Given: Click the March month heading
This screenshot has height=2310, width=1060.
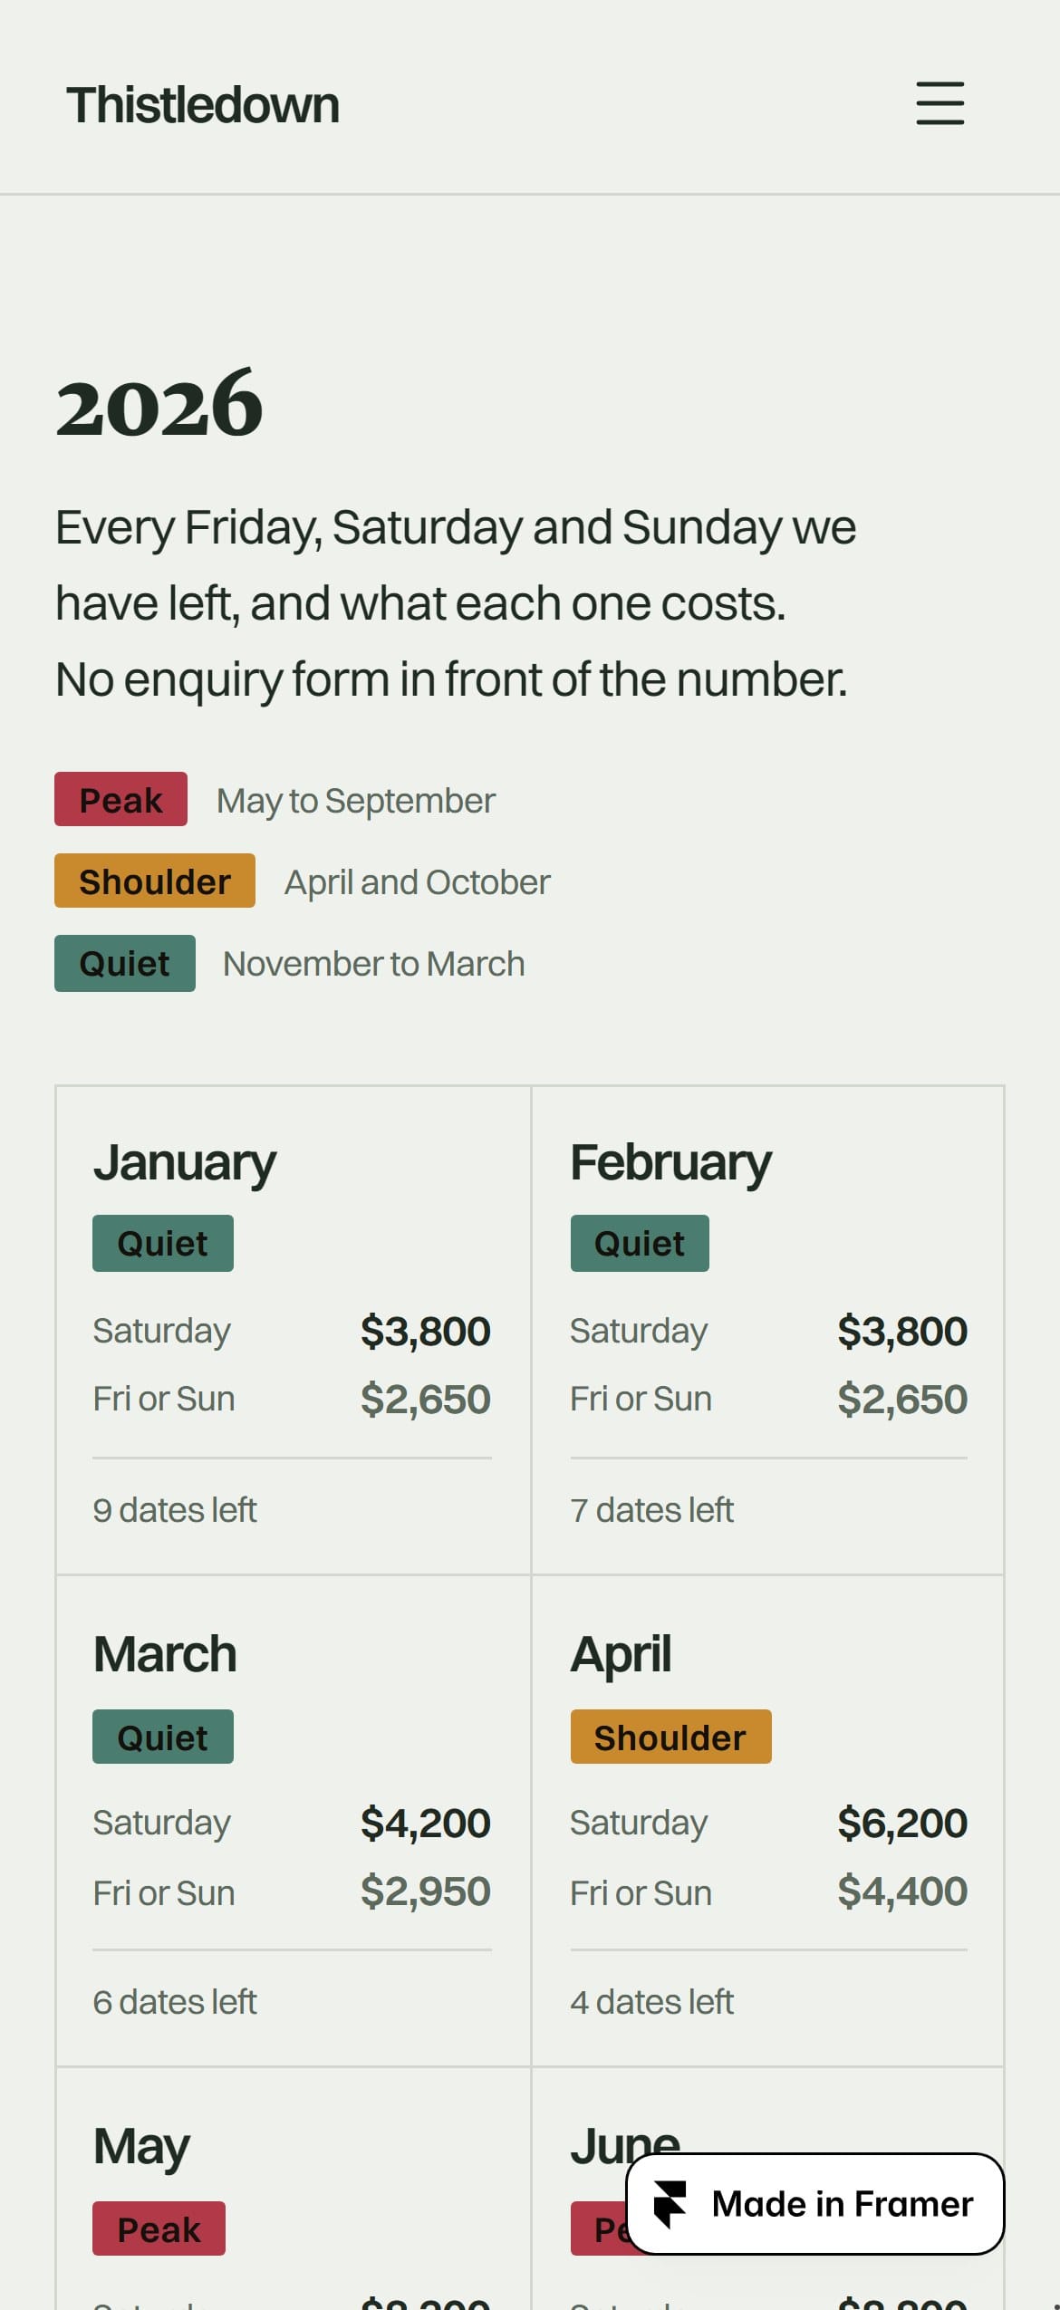Looking at the screenshot, I should [165, 1654].
